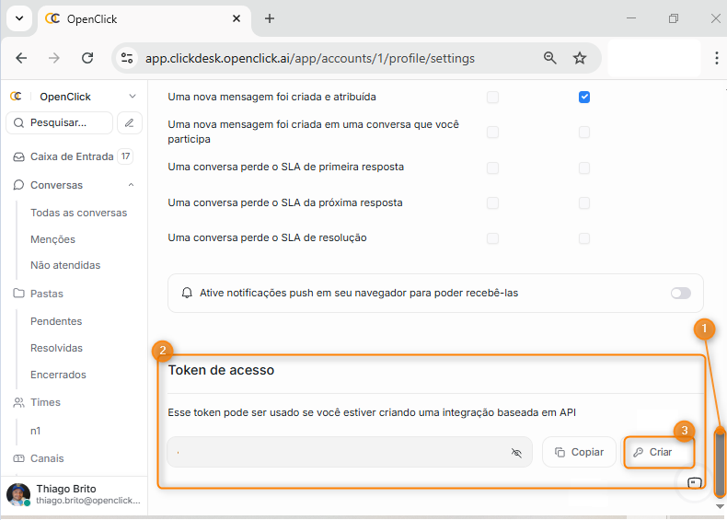Click the browser reload page icon
Screen dimensions: 727x520
tap(87, 58)
